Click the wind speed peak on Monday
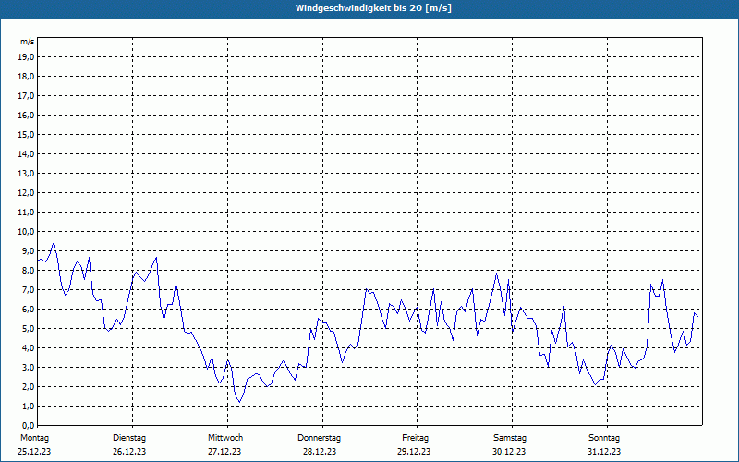 pyautogui.click(x=54, y=244)
